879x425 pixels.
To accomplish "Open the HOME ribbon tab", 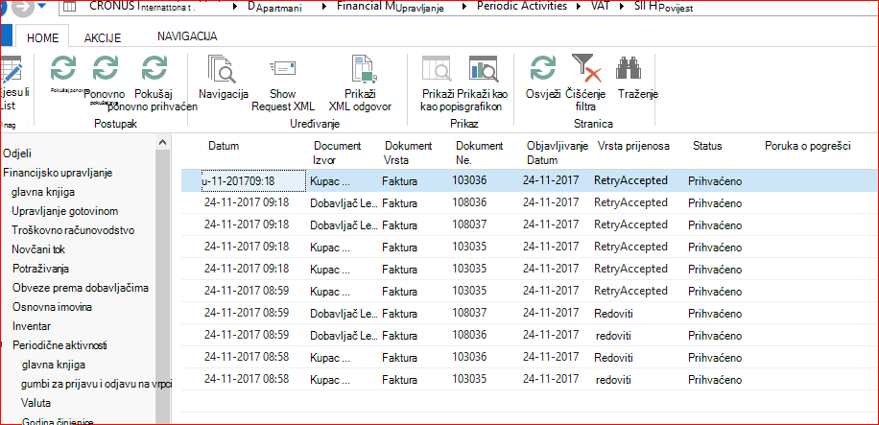I will point(42,37).
